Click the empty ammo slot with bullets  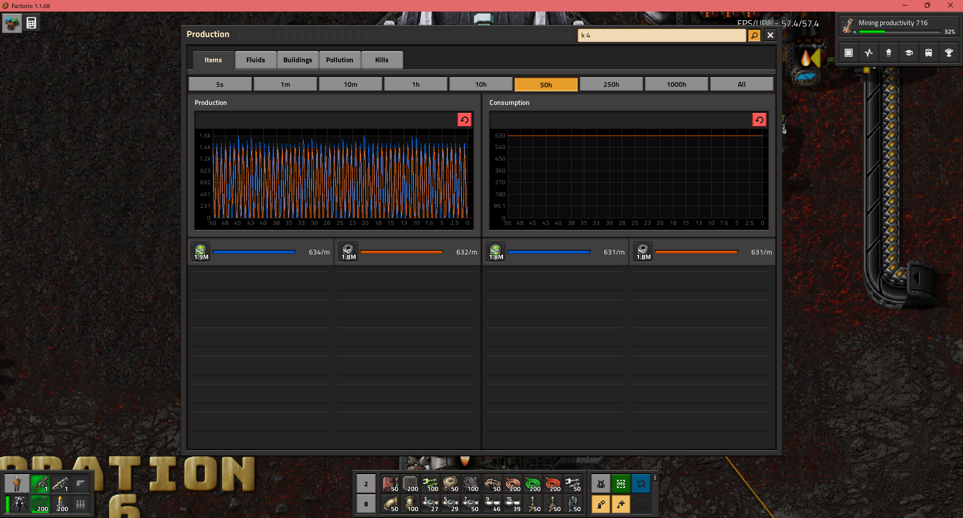(80, 504)
